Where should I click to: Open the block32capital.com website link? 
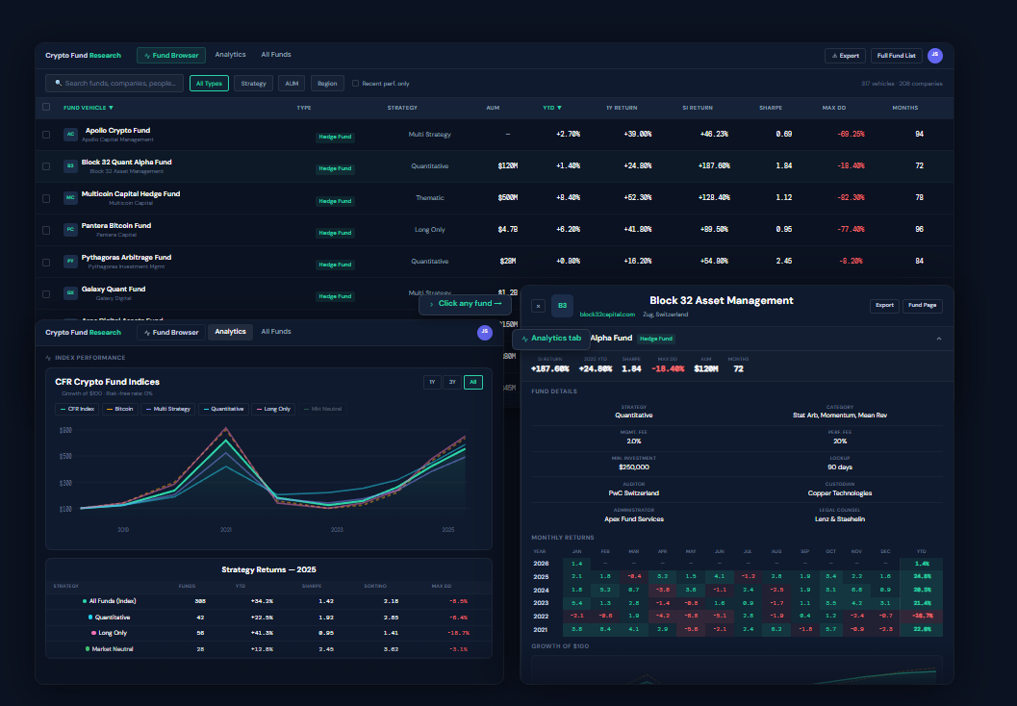point(607,315)
